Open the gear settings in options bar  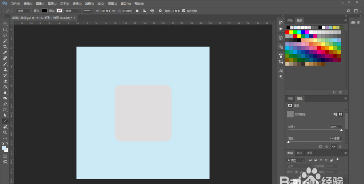pos(160,11)
